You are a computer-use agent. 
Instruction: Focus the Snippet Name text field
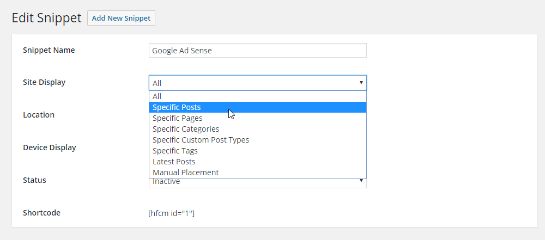coord(258,51)
